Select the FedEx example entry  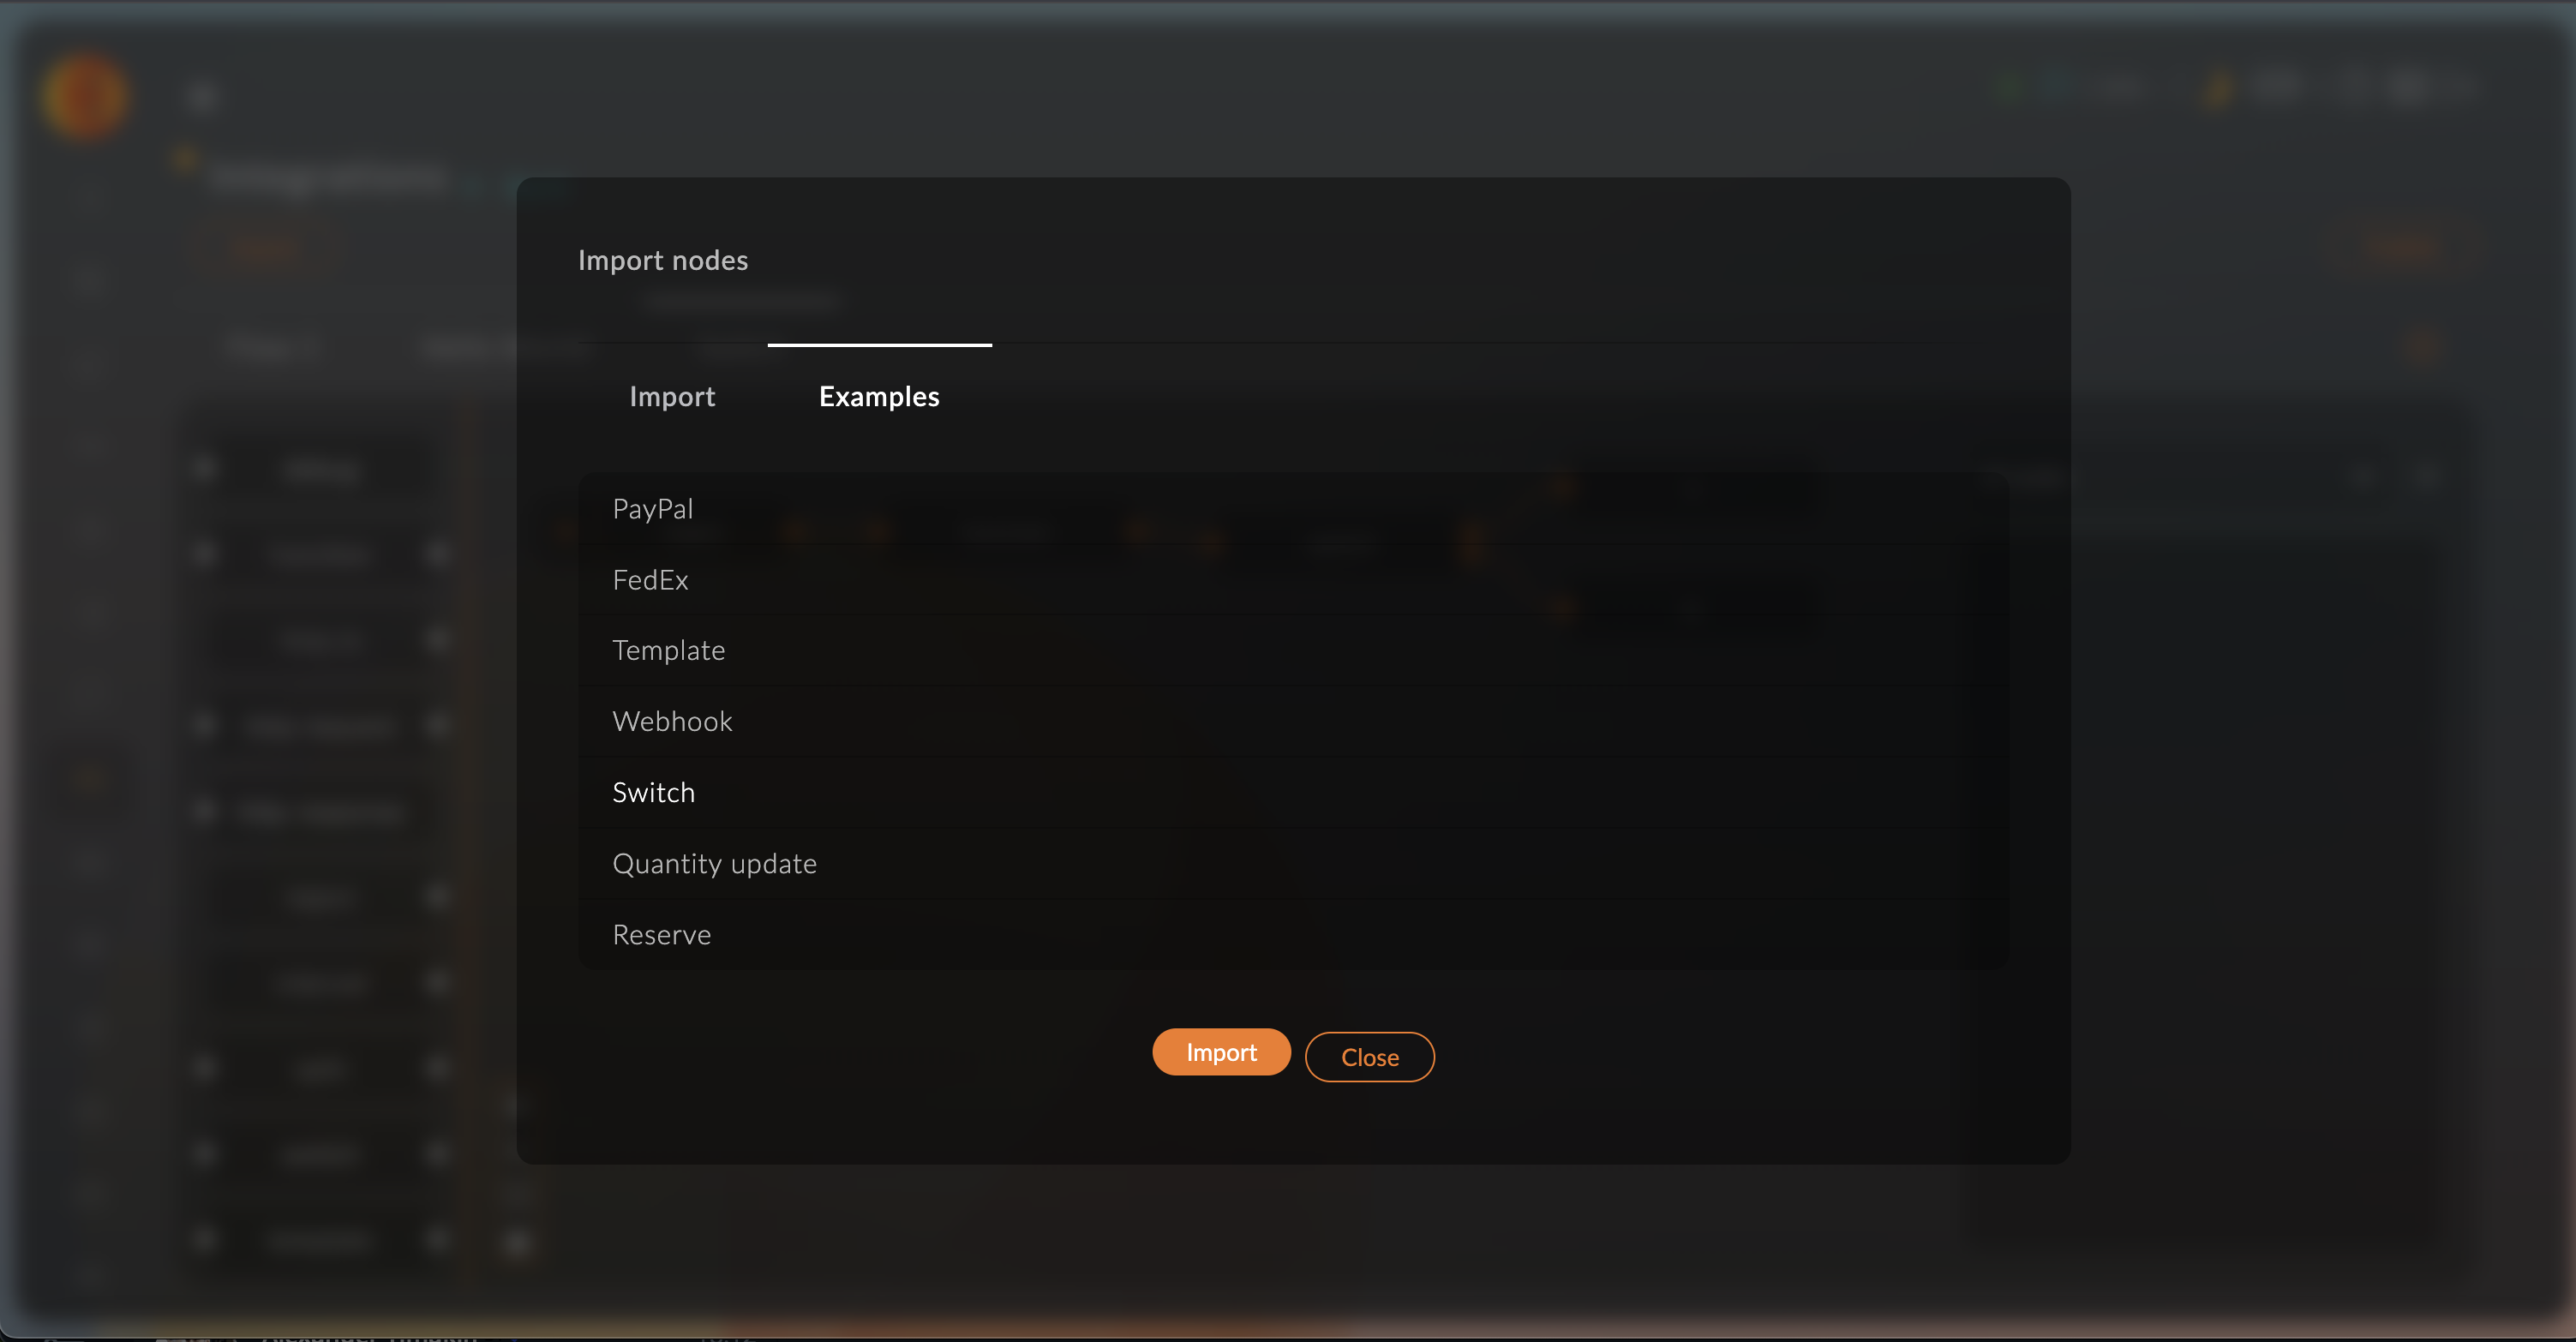650,580
